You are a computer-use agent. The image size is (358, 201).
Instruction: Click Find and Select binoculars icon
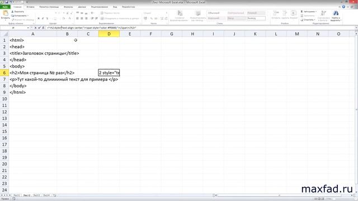click(x=336, y=13)
